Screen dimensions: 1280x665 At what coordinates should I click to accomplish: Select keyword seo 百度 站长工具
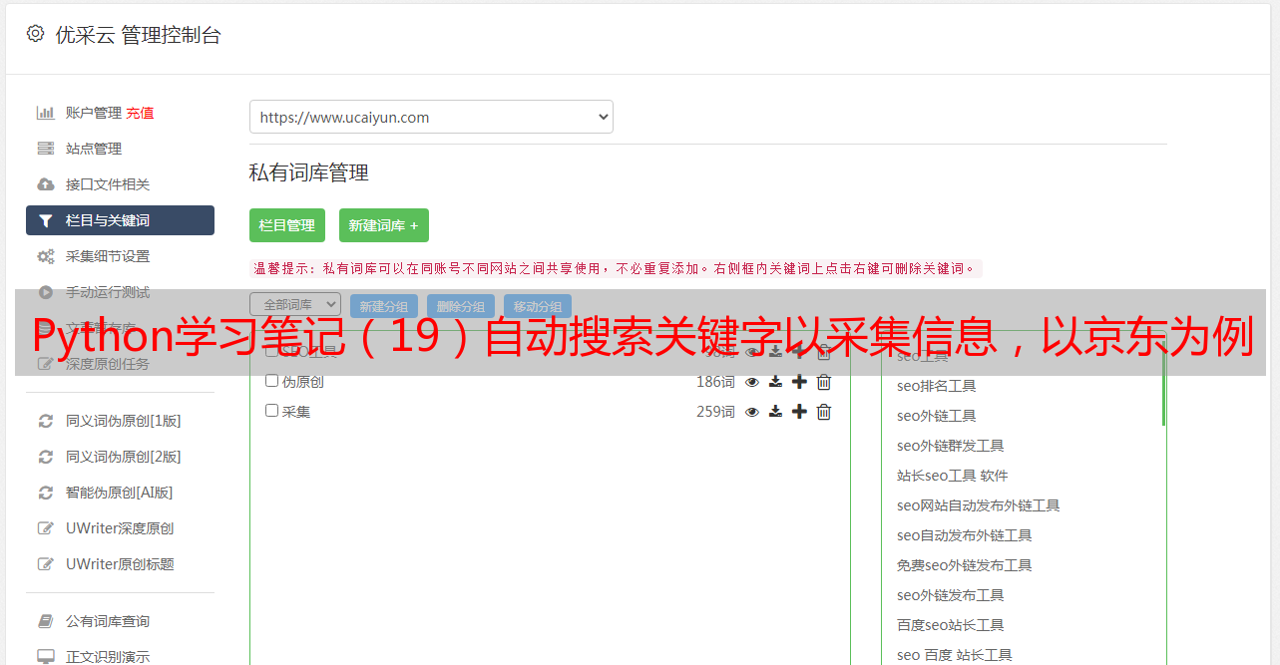tap(954, 655)
